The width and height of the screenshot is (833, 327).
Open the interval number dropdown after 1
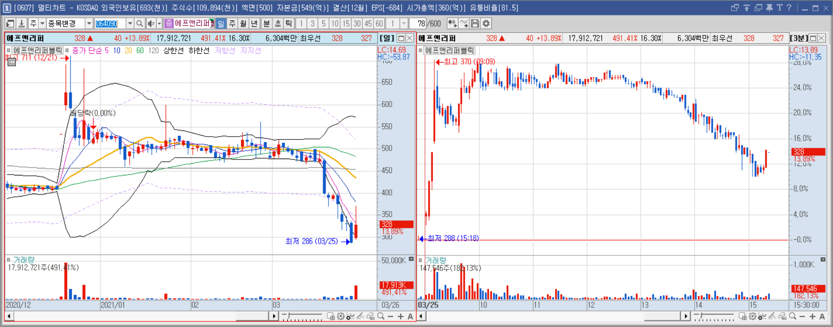tap(404, 23)
